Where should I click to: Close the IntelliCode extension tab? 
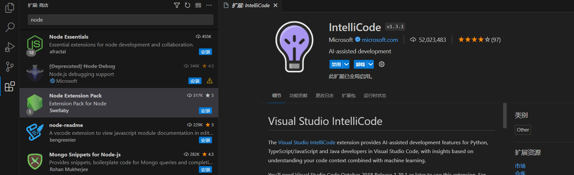coord(275,5)
